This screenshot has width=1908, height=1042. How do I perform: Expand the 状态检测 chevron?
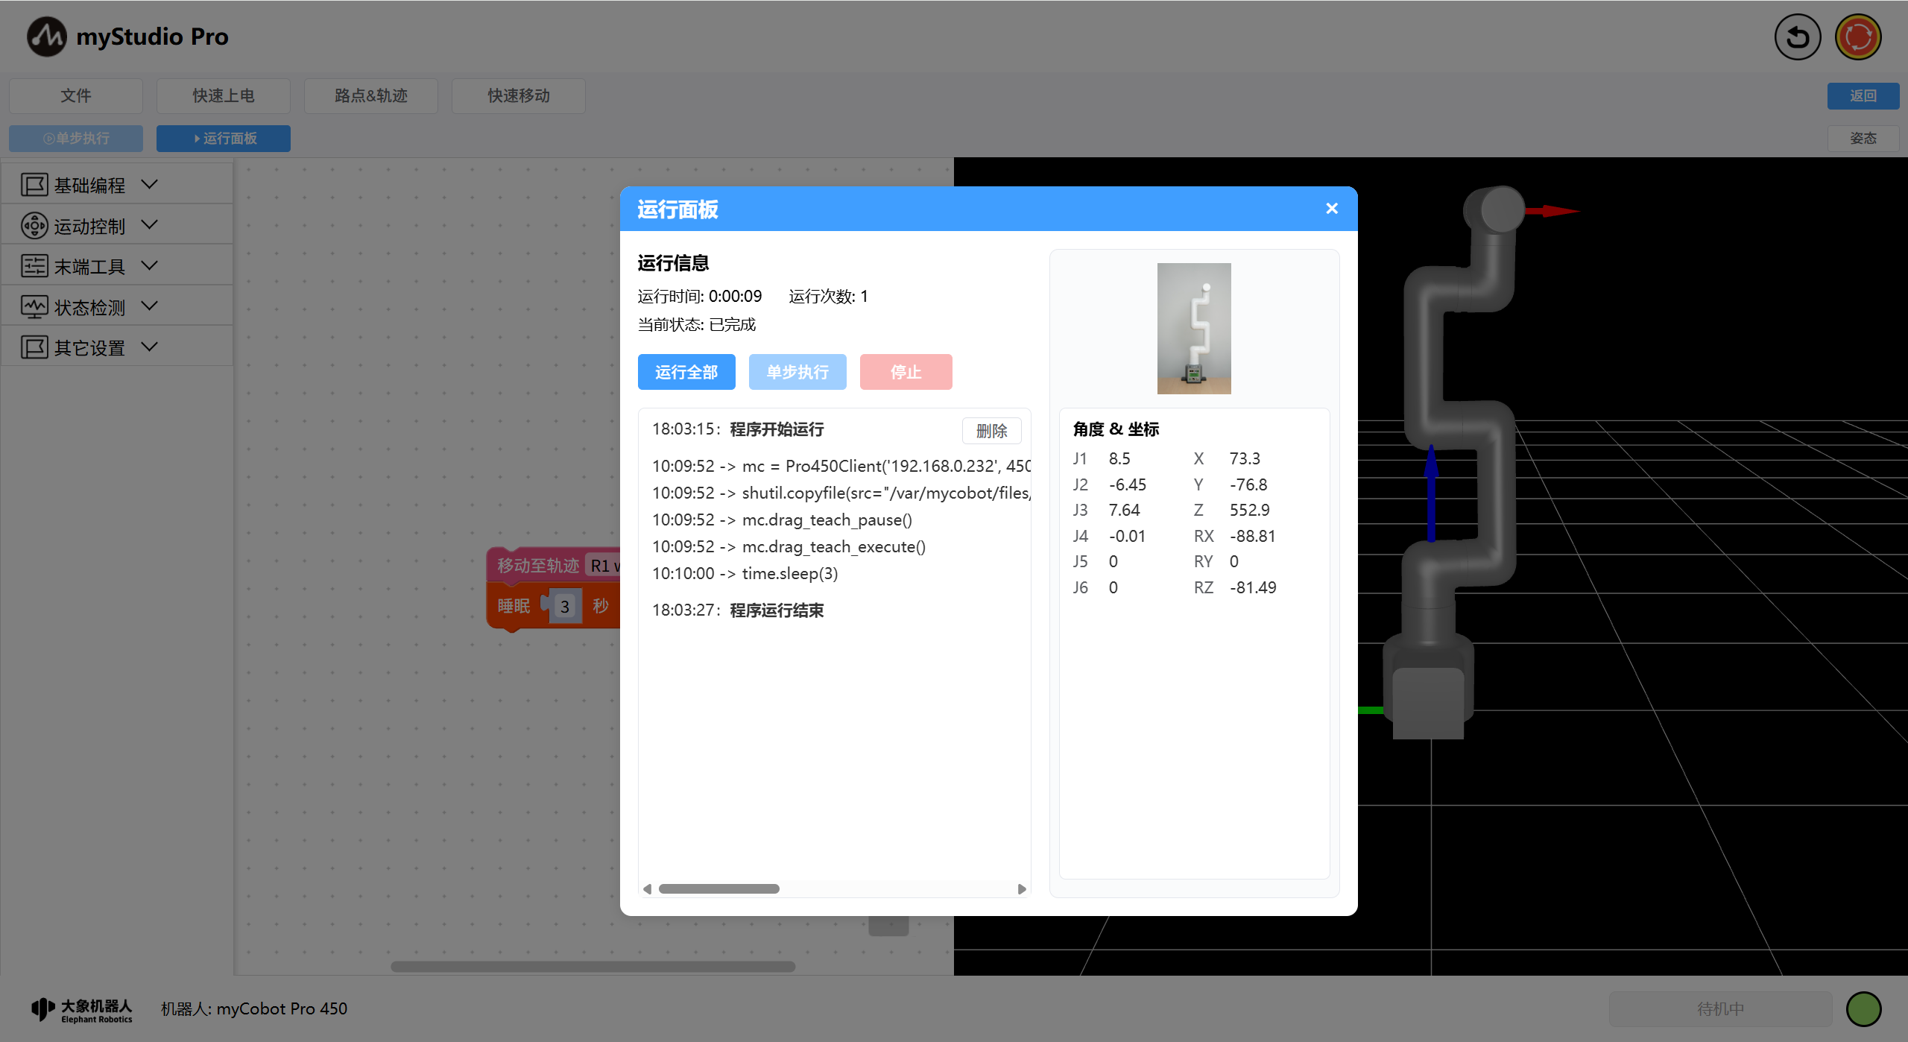click(x=149, y=306)
